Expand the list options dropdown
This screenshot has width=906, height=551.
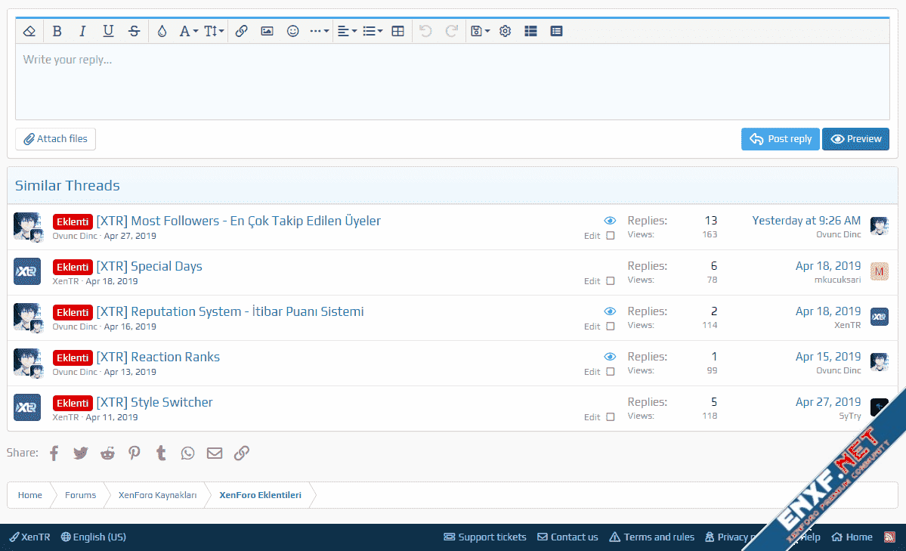click(373, 31)
